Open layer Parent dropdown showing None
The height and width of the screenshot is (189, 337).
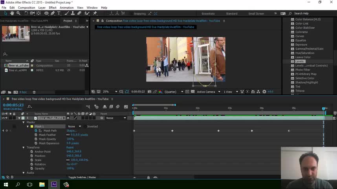click(x=116, y=118)
